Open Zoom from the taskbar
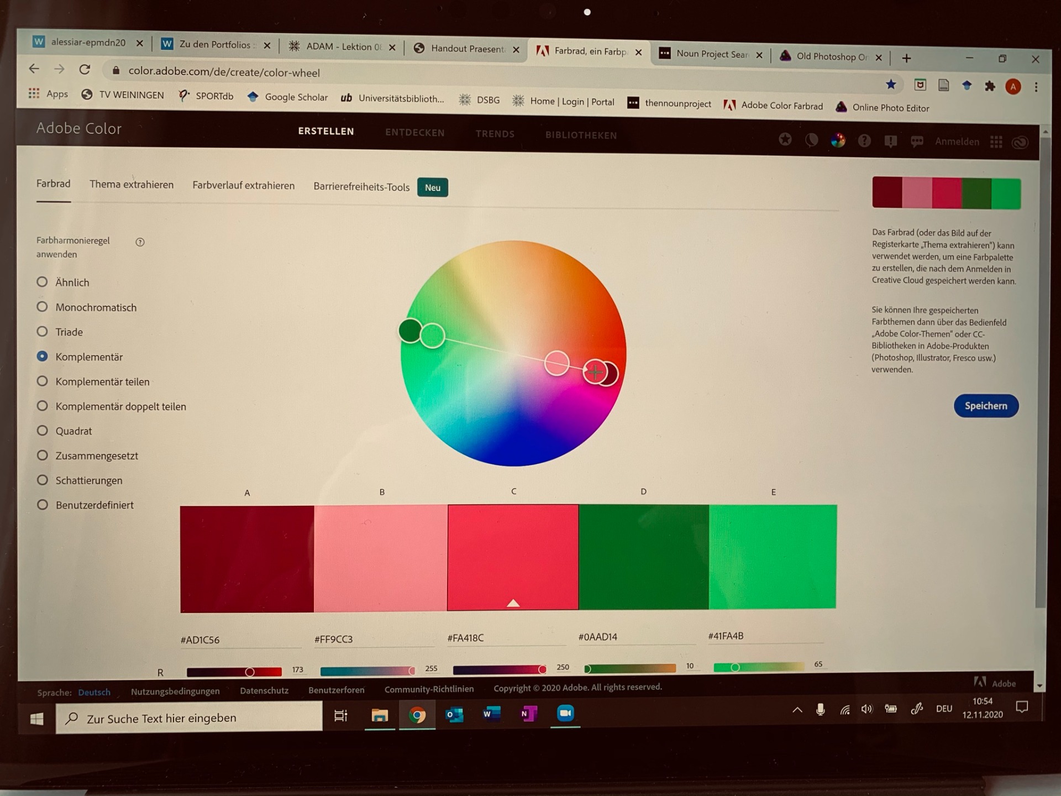This screenshot has height=796, width=1061. pyautogui.click(x=565, y=713)
